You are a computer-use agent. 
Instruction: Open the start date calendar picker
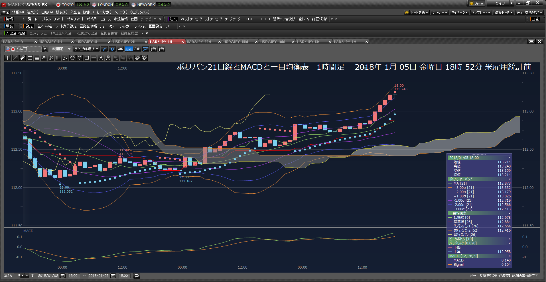tap(63, 276)
